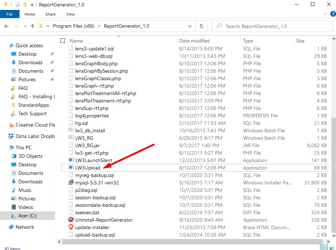Select Downloads under Quick access
Screen dimensions: 336x250
[31, 62]
